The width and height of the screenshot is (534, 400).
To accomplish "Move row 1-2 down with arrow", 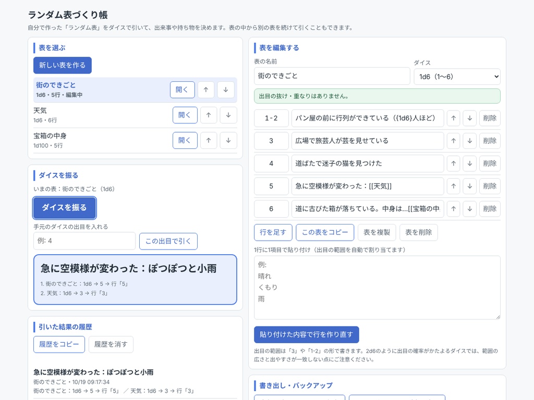I will (x=470, y=118).
